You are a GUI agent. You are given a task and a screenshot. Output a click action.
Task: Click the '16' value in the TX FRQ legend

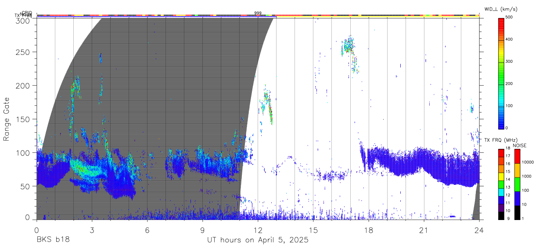pyautogui.click(x=508, y=164)
